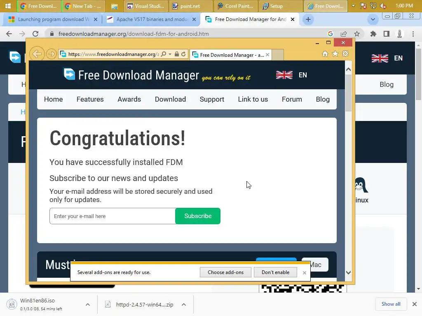Click IE page vertical scrollbar thumb

point(348,93)
